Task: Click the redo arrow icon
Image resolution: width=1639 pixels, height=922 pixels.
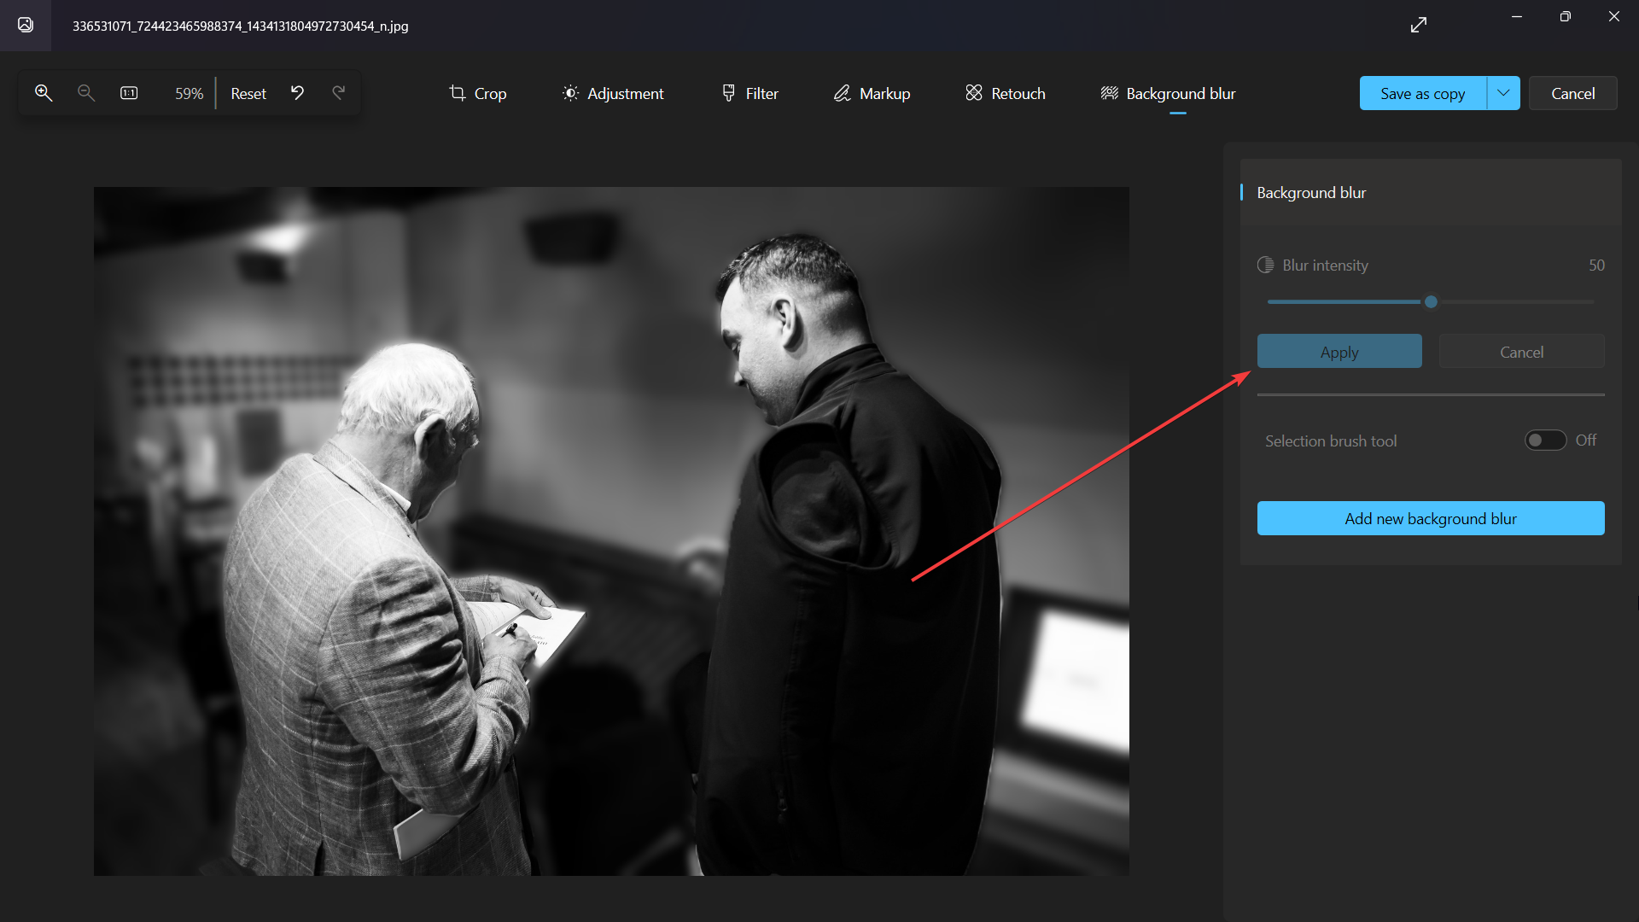Action: pyautogui.click(x=339, y=93)
